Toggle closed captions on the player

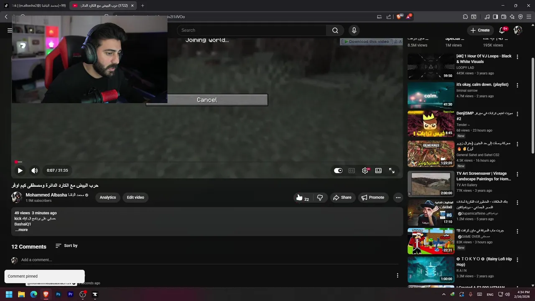coord(352,171)
